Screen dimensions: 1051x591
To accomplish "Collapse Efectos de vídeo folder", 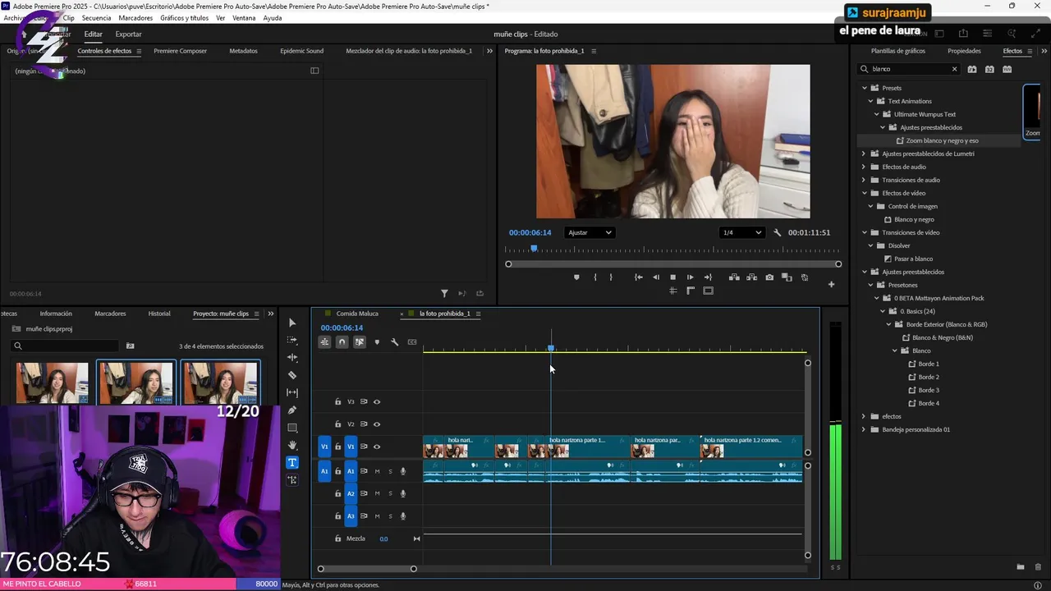I will click(x=864, y=193).
